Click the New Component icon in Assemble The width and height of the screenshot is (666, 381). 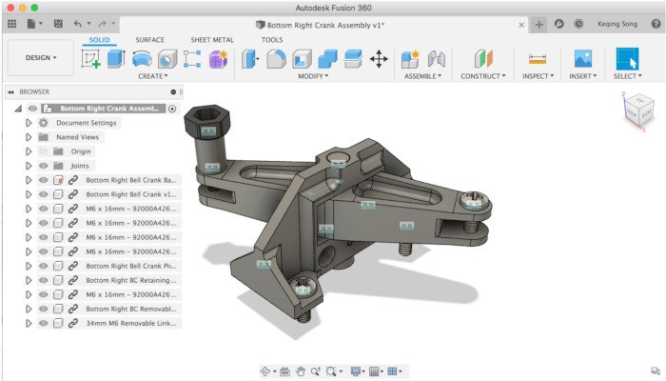click(410, 58)
